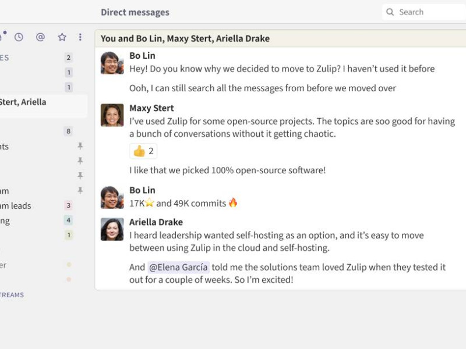Click the pink unread badge 3 beside leads
The height and width of the screenshot is (349, 466).
(68, 205)
